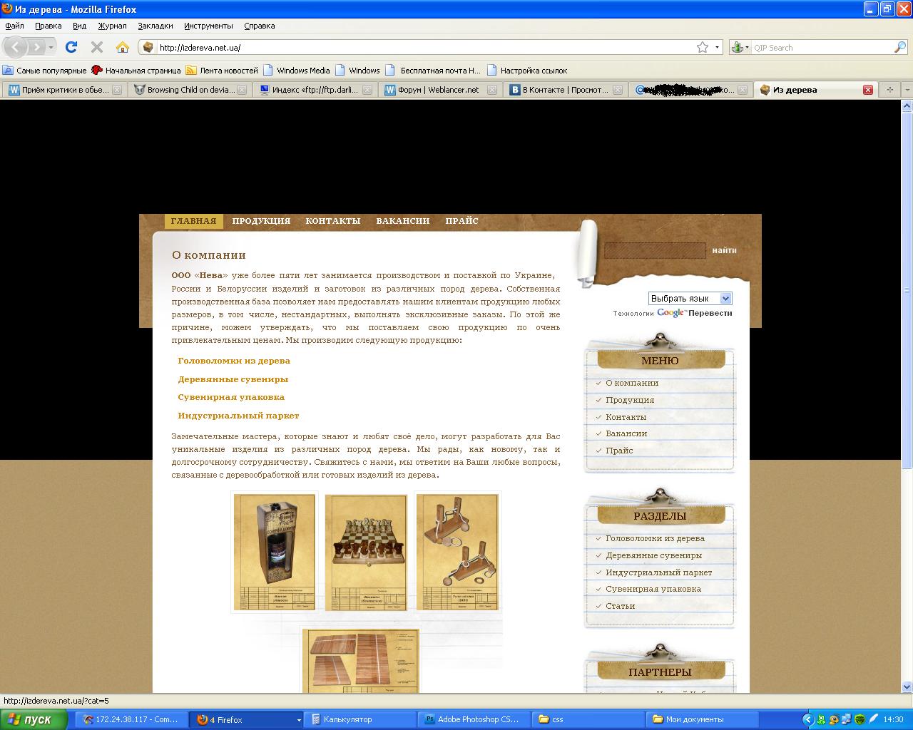Close the 'Browsing Child on devia...' tab

click(x=242, y=90)
